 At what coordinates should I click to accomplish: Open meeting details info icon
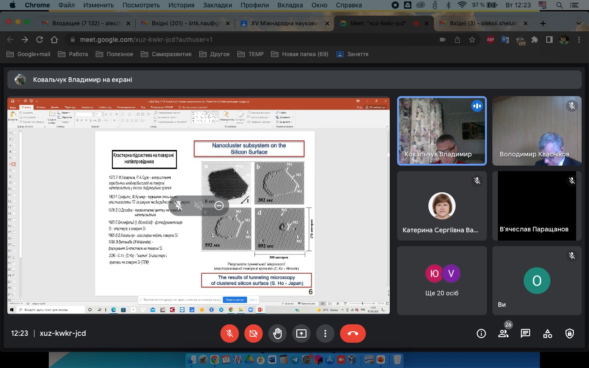tap(481, 333)
